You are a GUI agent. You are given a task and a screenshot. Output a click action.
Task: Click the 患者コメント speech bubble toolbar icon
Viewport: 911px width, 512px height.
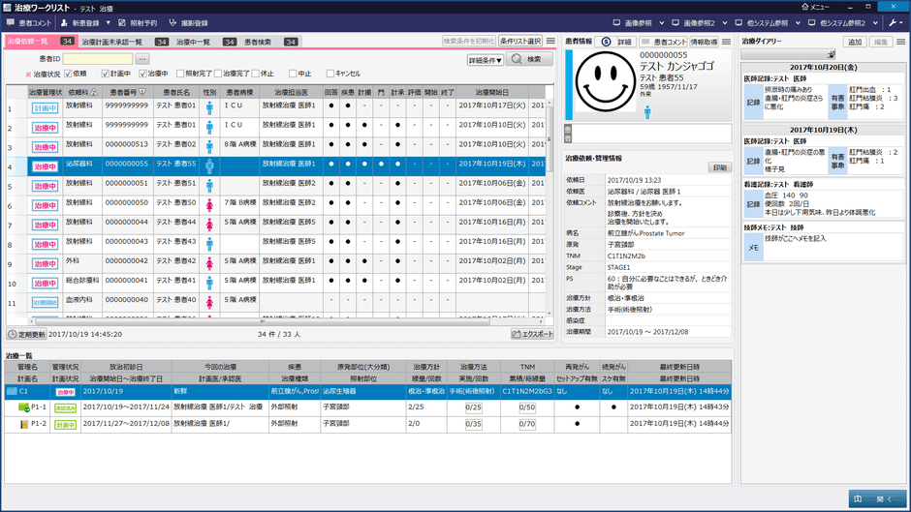(x=11, y=23)
